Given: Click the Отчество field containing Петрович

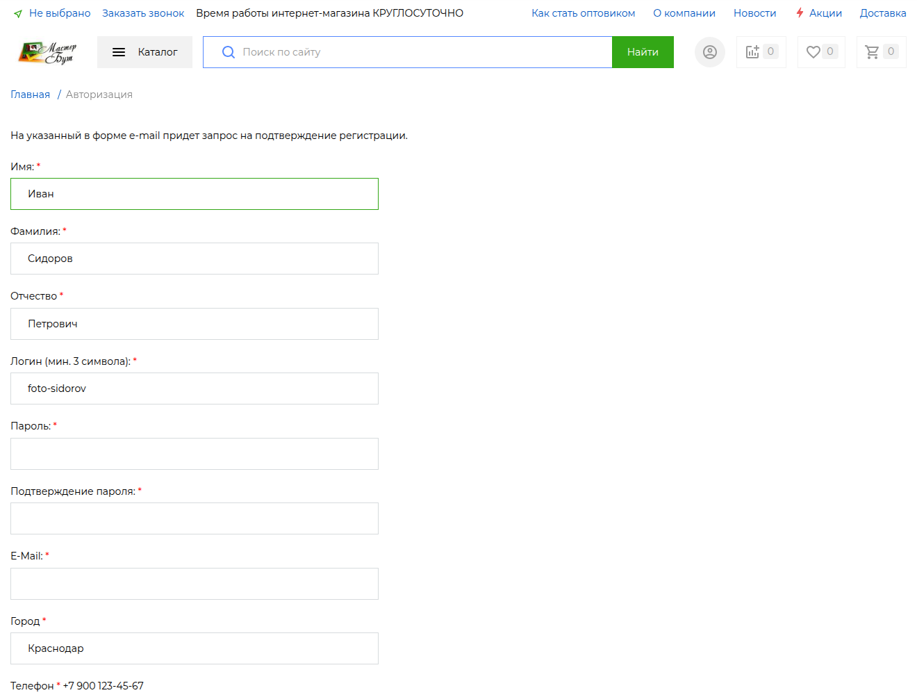Looking at the screenshot, I should pyautogui.click(x=195, y=324).
